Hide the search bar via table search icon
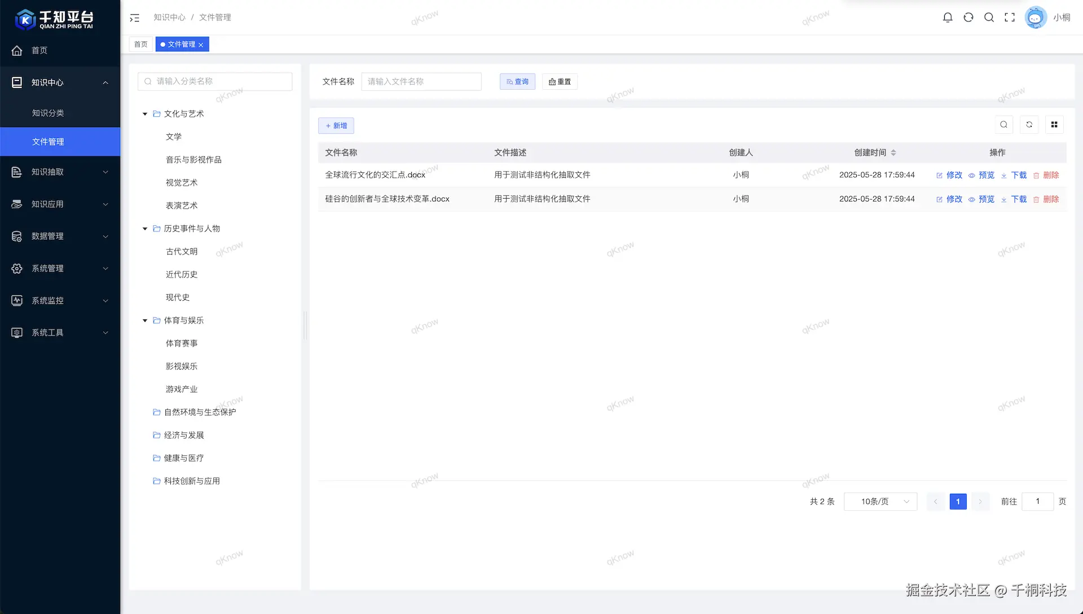The width and height of the screenshot is (1083, 614). tap(1003, 125)
